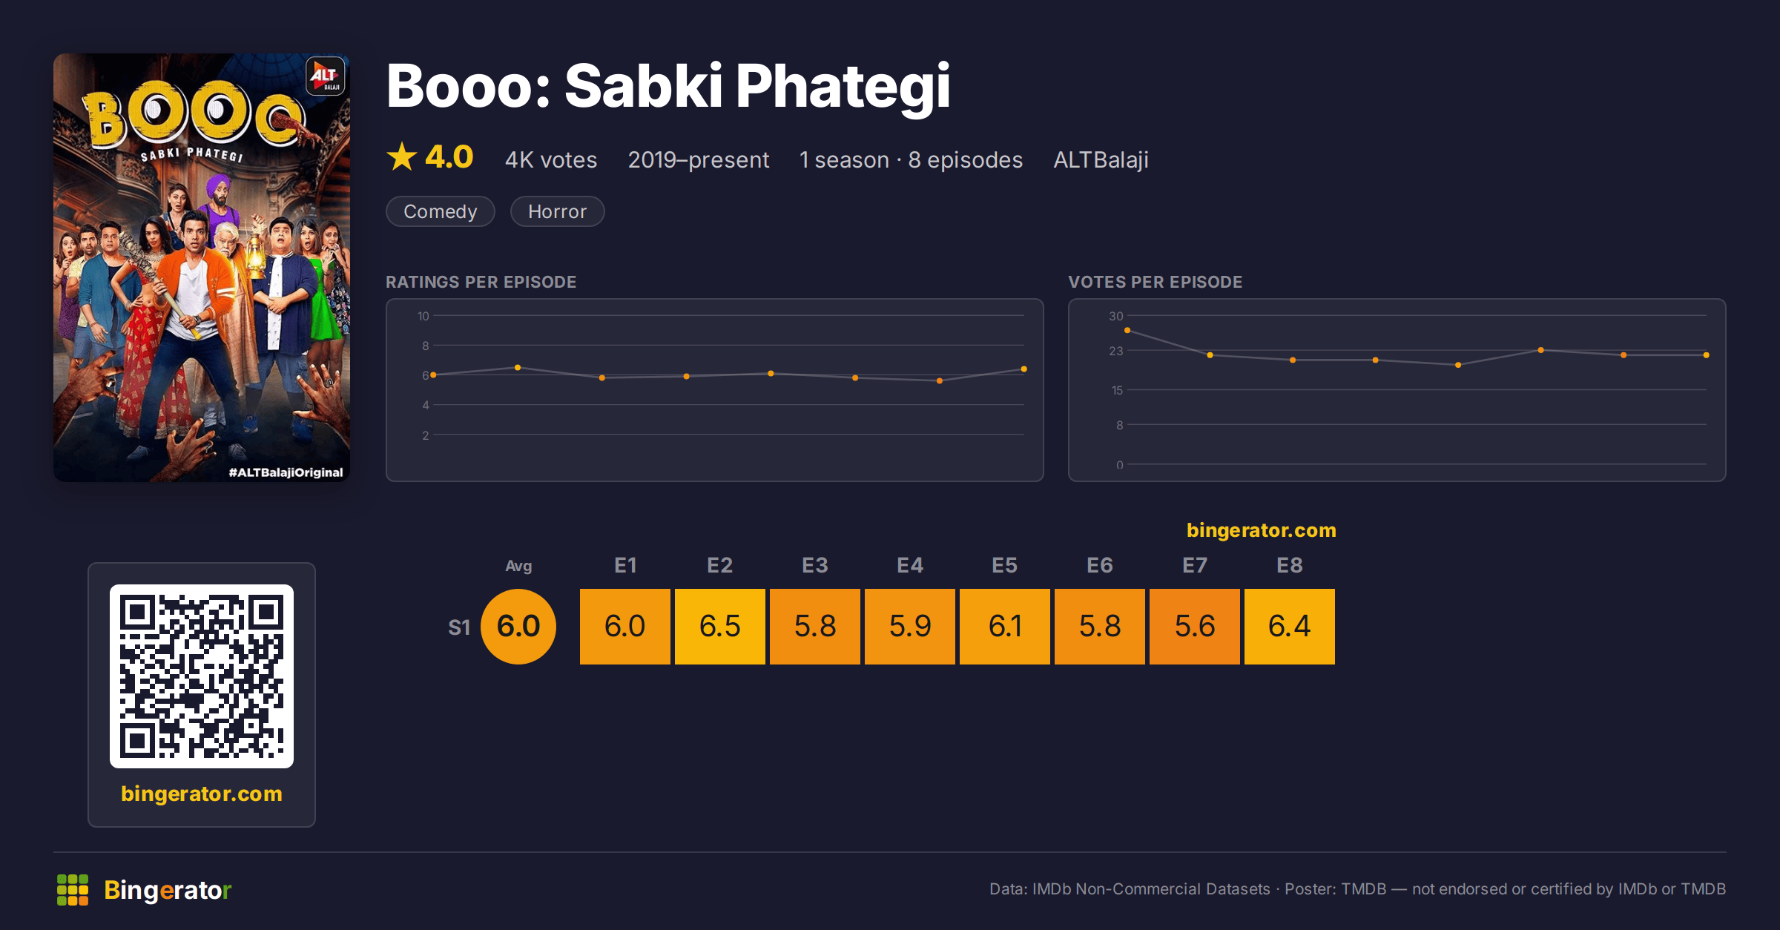Click the E5 column header

(1005, 565)
